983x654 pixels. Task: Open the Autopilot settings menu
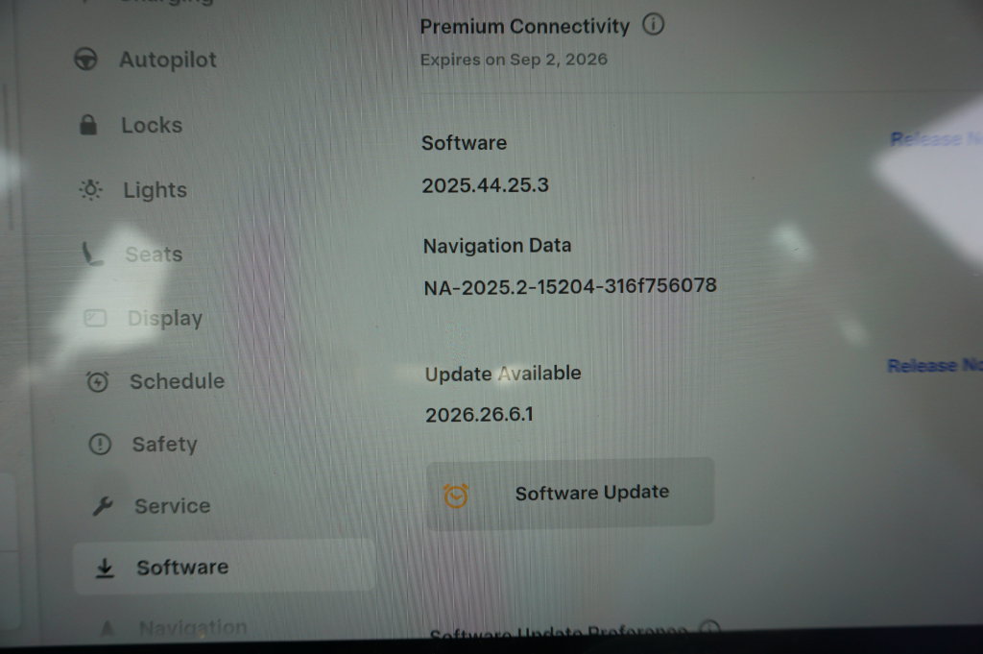pyautogui.click(x=167, y=60)
